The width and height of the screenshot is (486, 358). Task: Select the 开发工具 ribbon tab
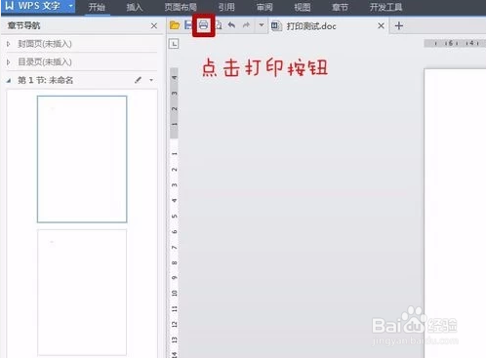coord(385,7)
